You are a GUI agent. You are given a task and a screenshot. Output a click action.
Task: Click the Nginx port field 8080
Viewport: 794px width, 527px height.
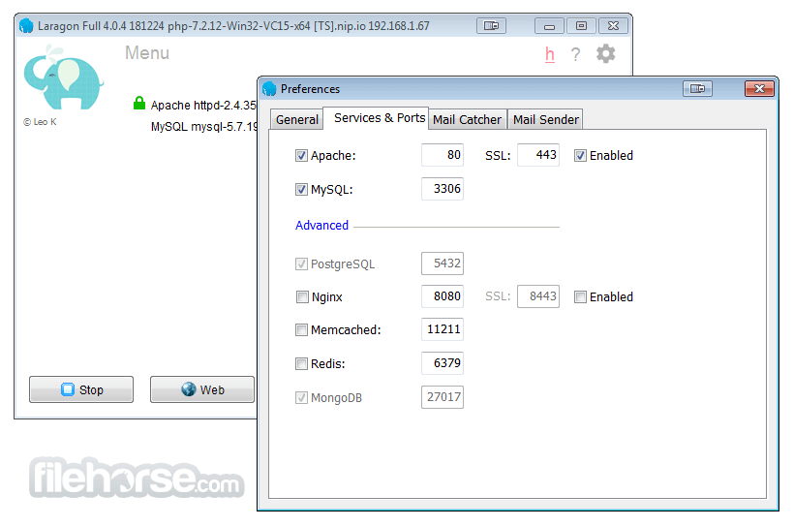click(443, 296)
